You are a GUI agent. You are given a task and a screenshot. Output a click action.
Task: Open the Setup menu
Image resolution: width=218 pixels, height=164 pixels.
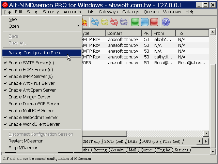tap(33, 12)
